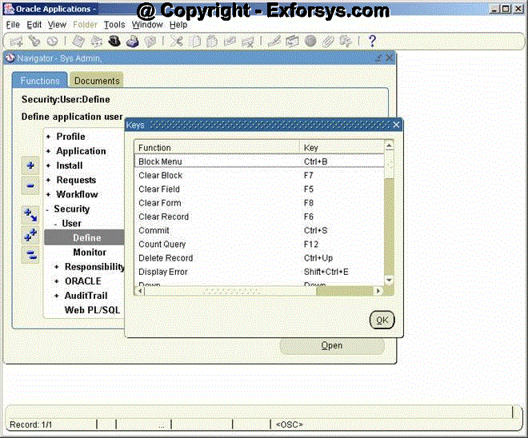Open the Tools menu
Screen dimensions: 528x438
114,25
